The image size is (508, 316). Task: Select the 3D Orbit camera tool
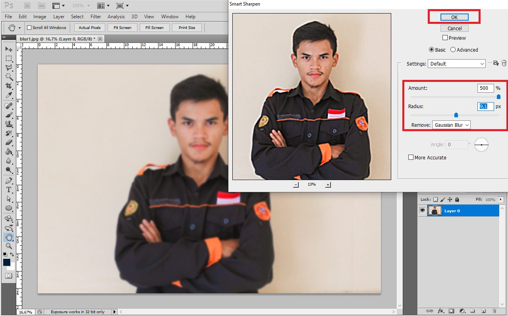[8, 228]
